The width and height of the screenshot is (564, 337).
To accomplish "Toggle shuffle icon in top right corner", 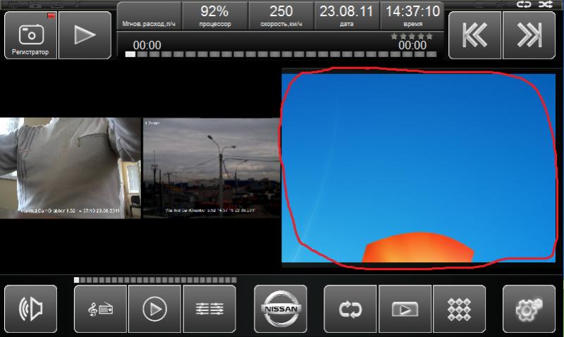I will pyautogui.click(x=544, y=4).
